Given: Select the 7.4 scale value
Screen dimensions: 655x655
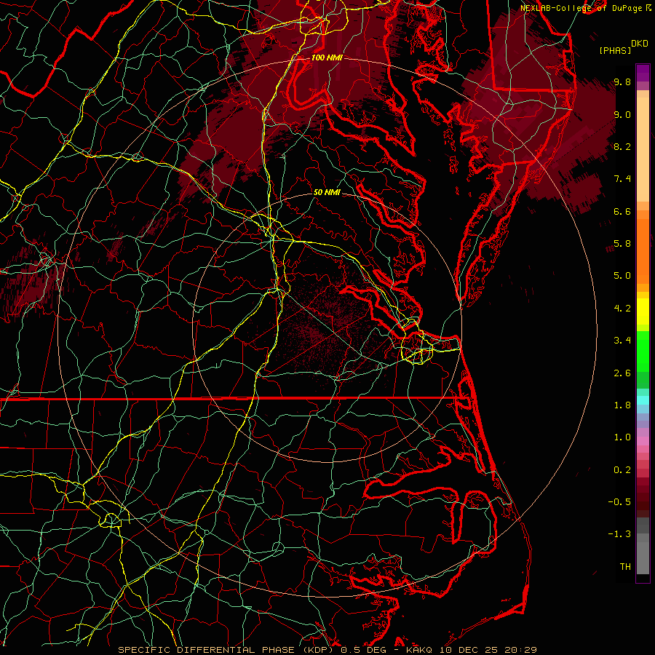Looking at the screenshot, I should point(622,179).
